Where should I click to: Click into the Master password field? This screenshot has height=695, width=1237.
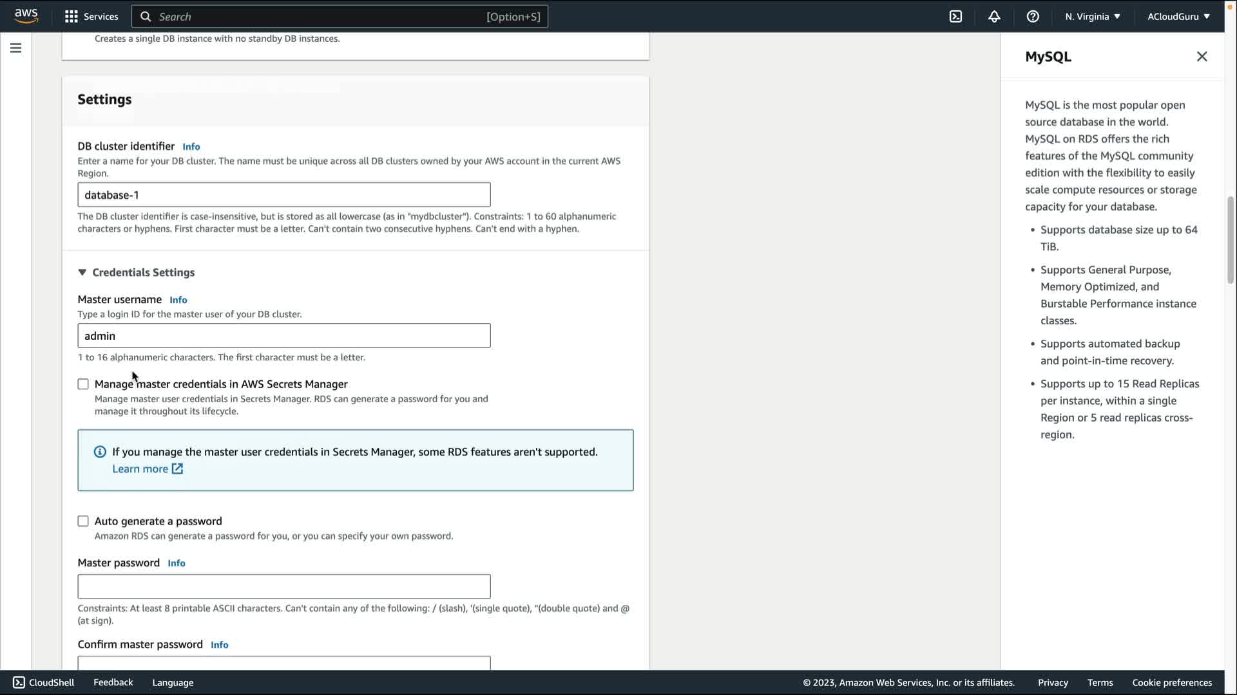pyautogui.click(x=283, y=586)
